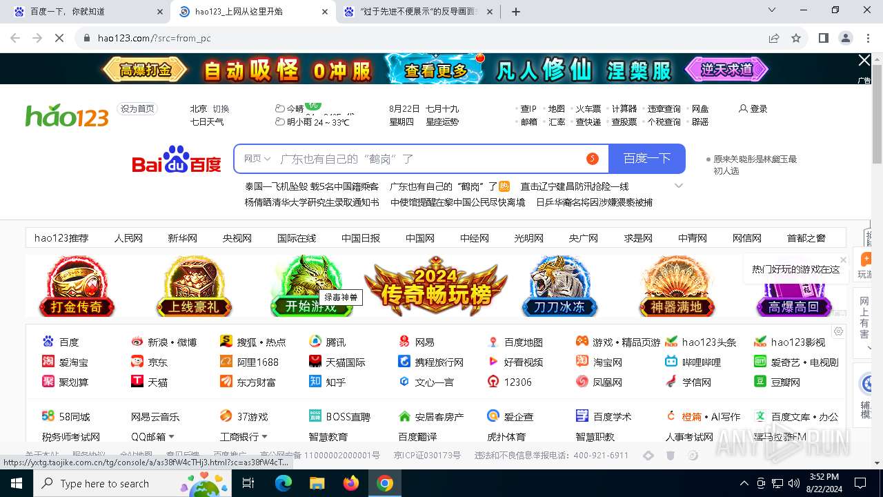Open 七日天气 weather forecast link
The width and height of the screenshot is (883, 497).
[x=207, y=121]
